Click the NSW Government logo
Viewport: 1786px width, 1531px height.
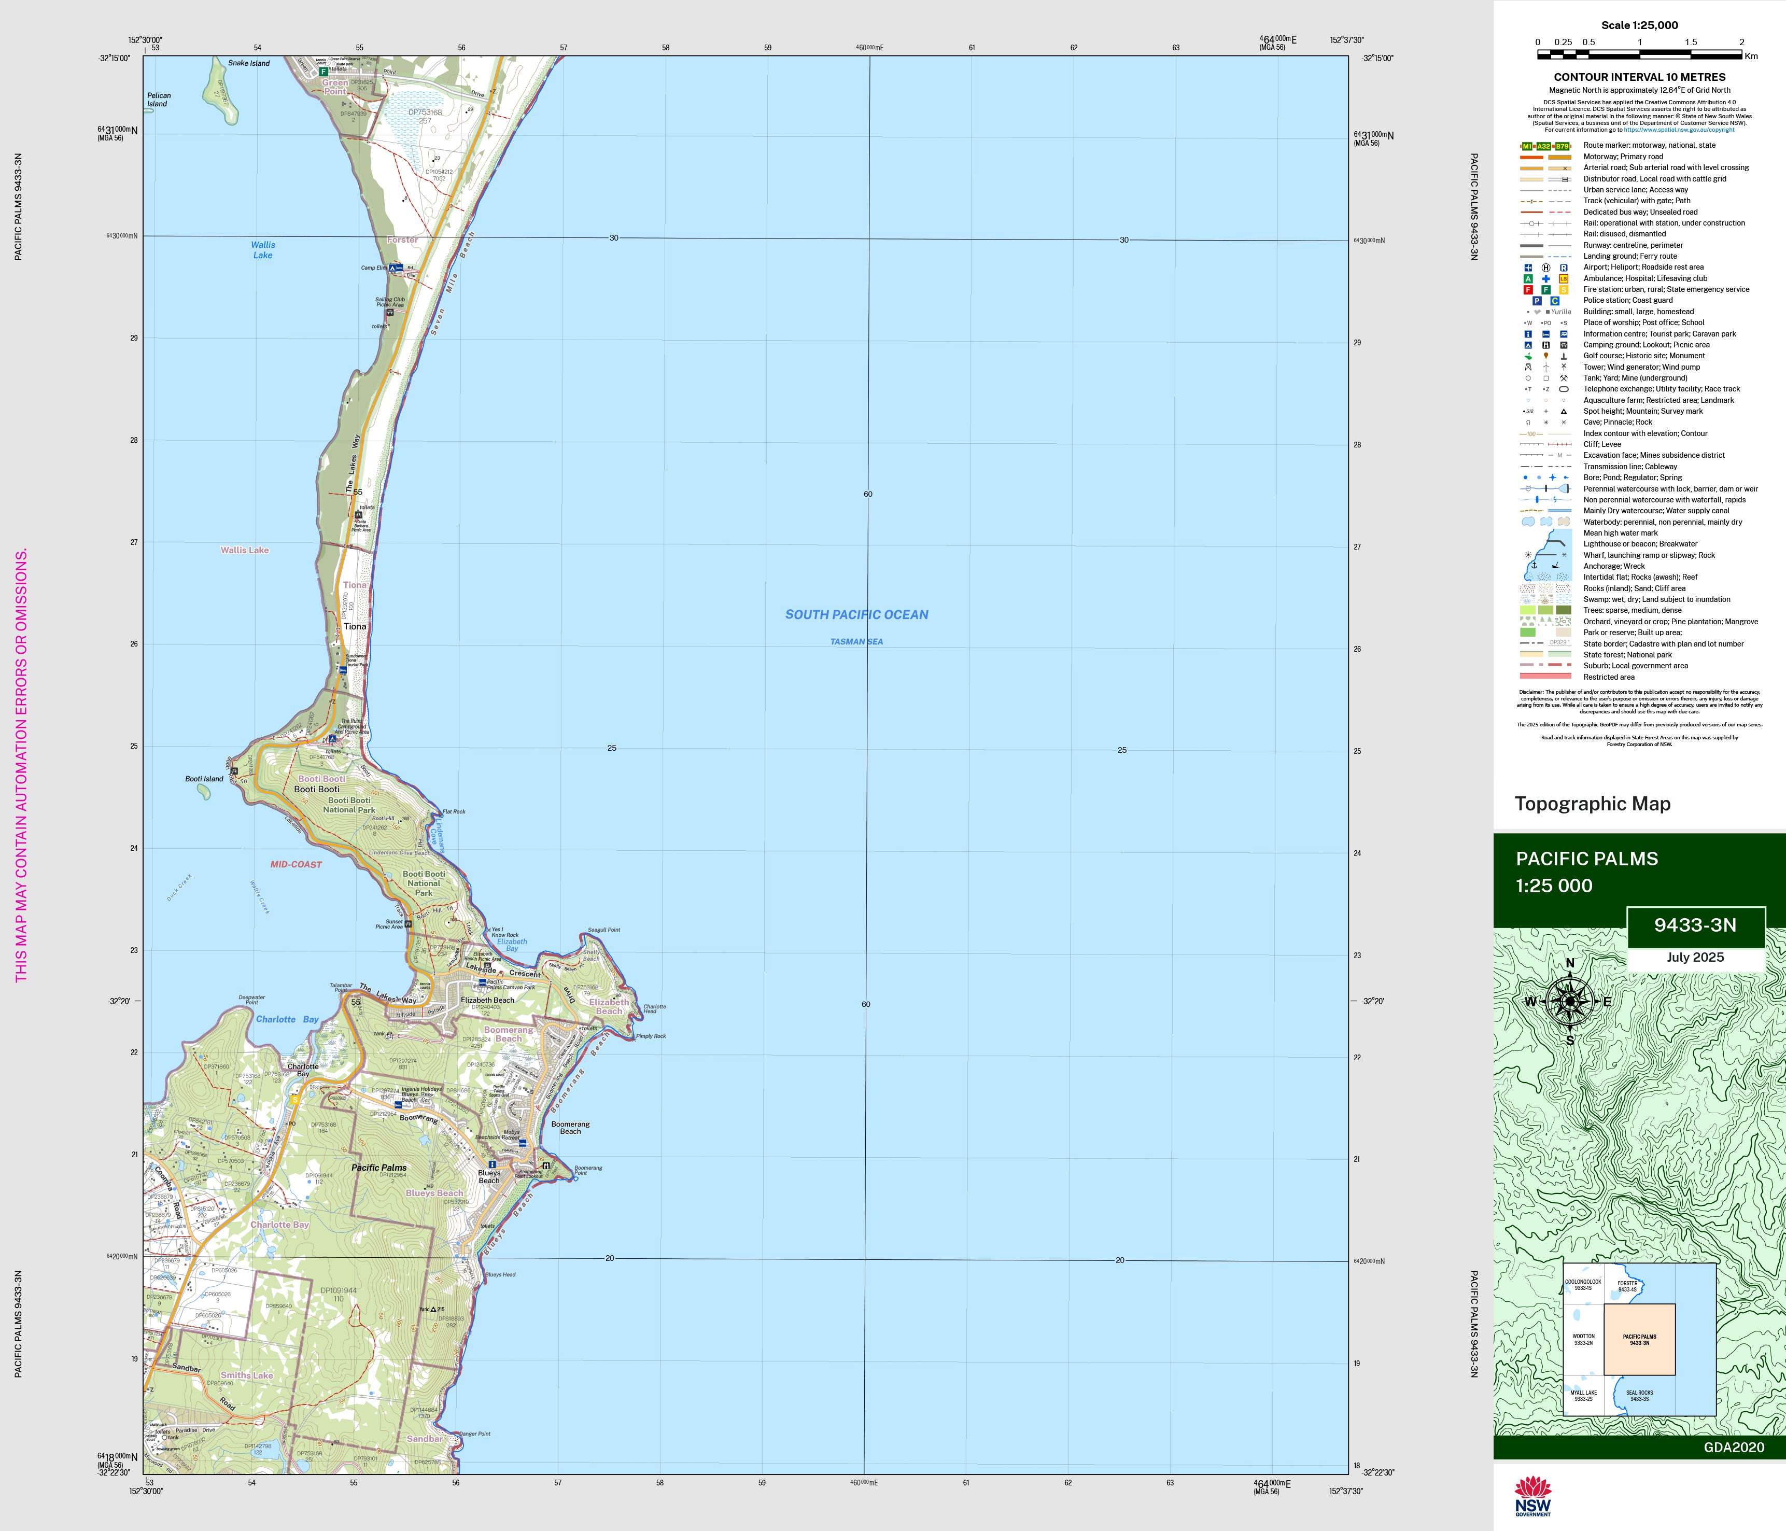1532,1496
